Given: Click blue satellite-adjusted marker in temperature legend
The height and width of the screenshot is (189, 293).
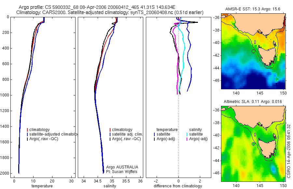Looking at the screenshot, I should pos(27,134).
